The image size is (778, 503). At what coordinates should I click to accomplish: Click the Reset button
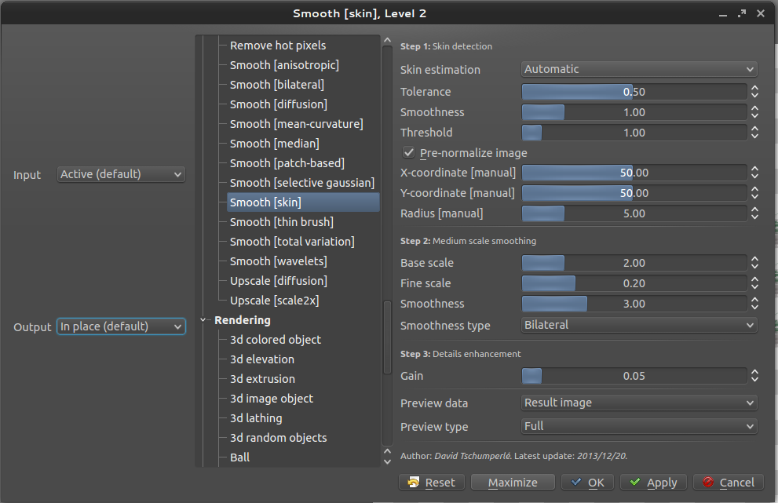pos(432,483)
